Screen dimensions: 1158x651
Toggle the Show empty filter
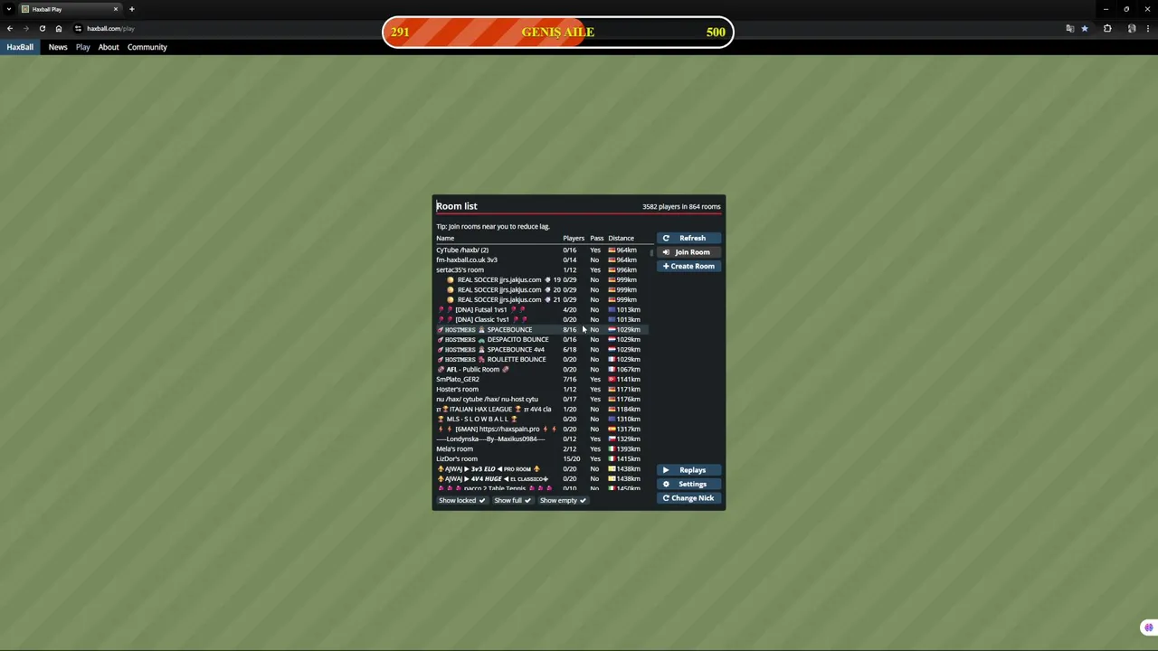pyautogui.click(x=563, y=500)
